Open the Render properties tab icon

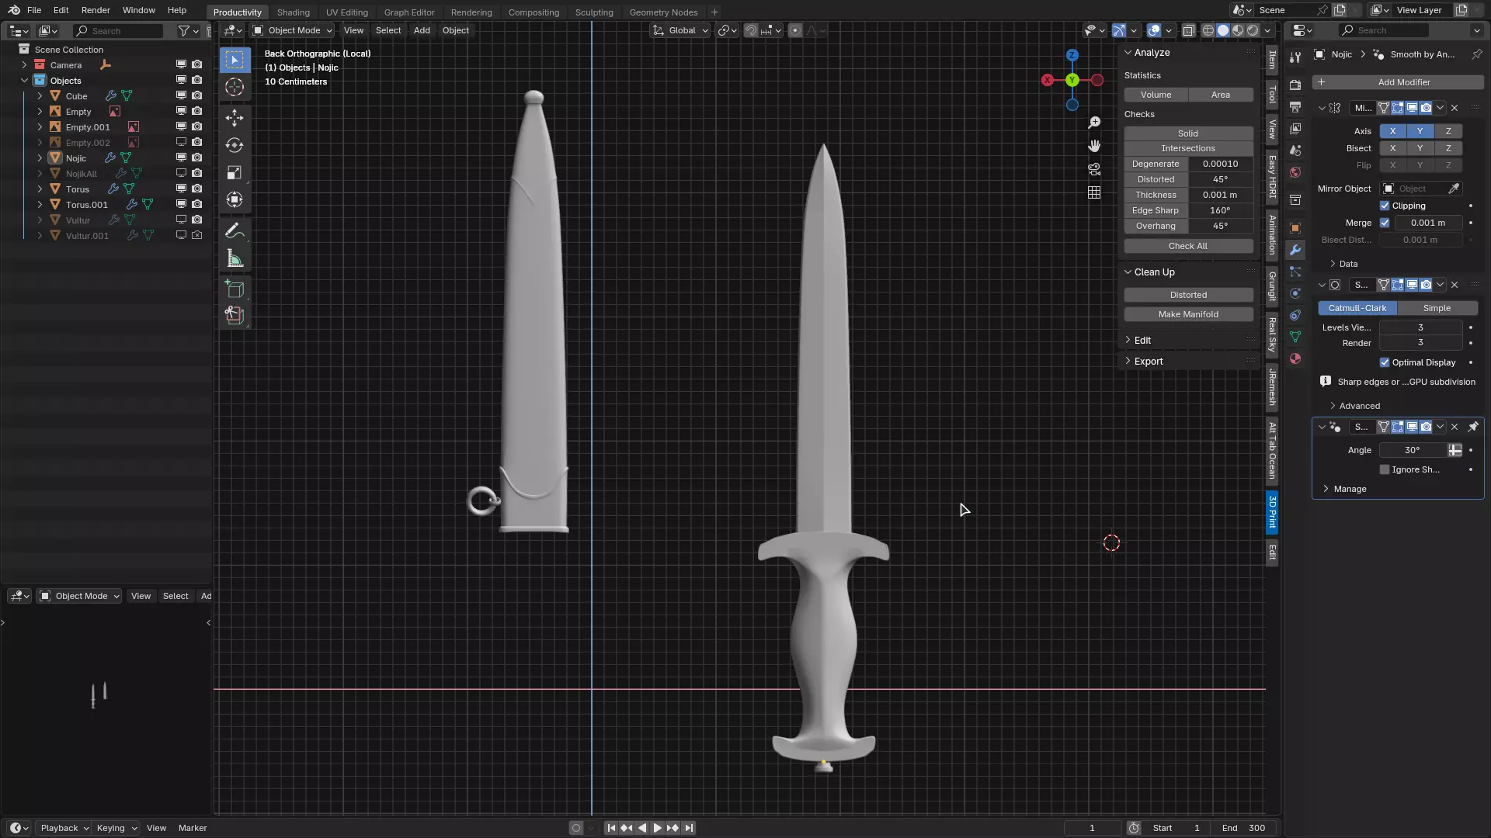pyautogui.click(x=1295, y=85)
